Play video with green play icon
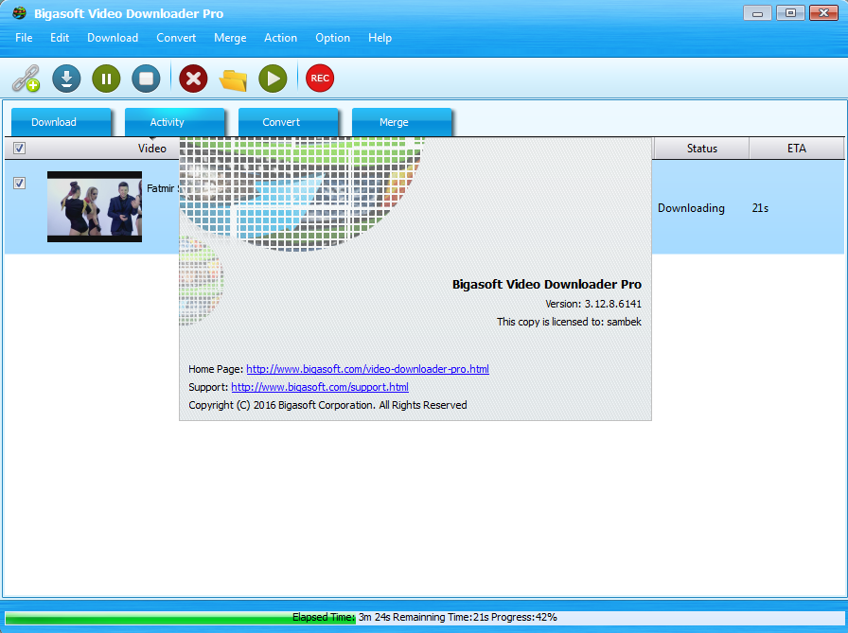Viewport: 848px width, 633px height. (x=273, y=79)
